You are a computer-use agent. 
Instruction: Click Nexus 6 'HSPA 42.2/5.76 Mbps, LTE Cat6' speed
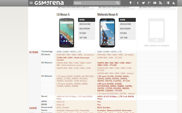[115, 97]
